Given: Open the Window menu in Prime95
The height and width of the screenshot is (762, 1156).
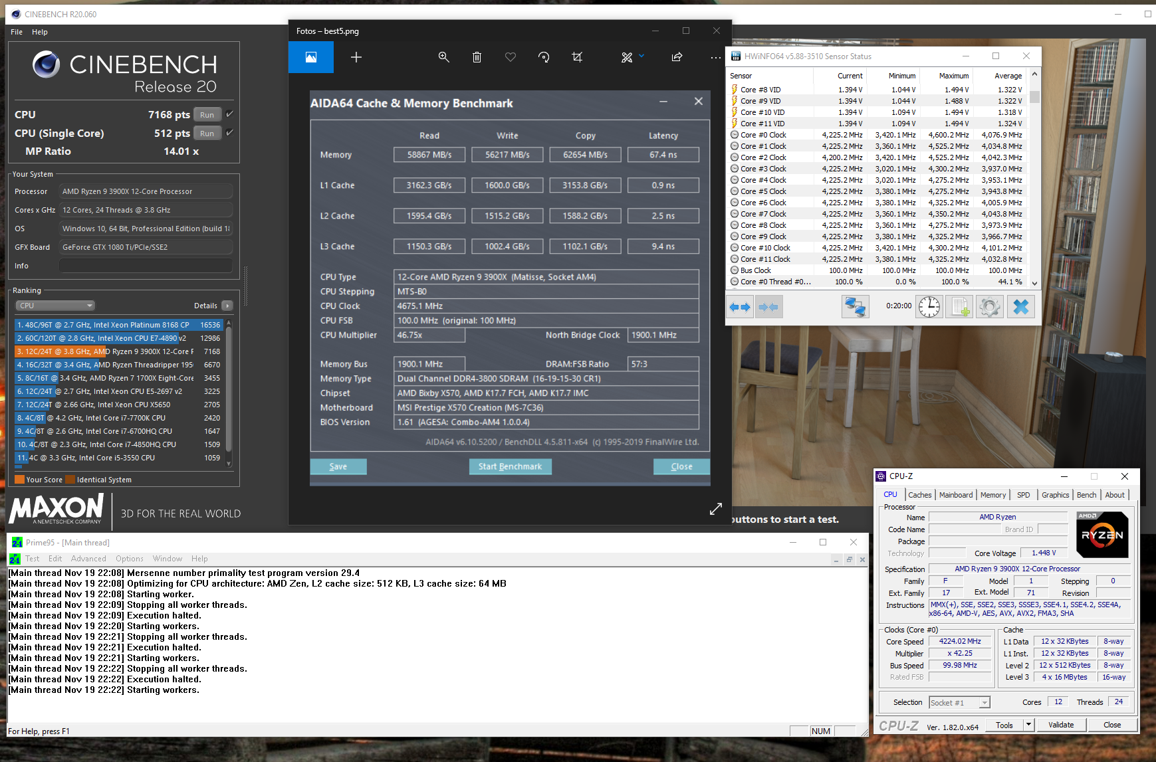Looking at the screenshot, I should tap(168, 559).
